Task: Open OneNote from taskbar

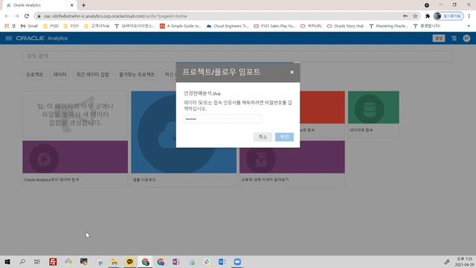Action: pos(176,261)
